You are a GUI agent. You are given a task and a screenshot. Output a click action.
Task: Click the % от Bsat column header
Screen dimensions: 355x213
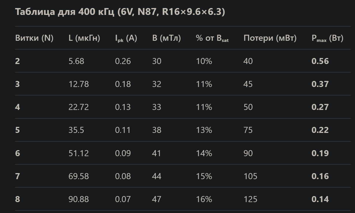[x=212, y=38]
